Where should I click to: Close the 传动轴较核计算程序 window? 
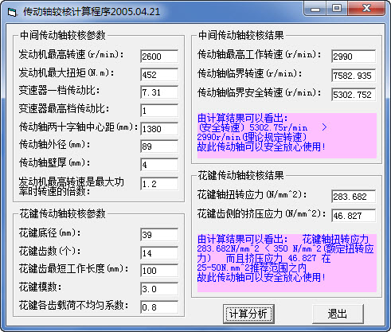pyautogui.click(x=366, y=8)
